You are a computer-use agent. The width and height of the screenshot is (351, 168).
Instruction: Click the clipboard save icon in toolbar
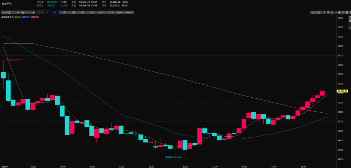339,12
